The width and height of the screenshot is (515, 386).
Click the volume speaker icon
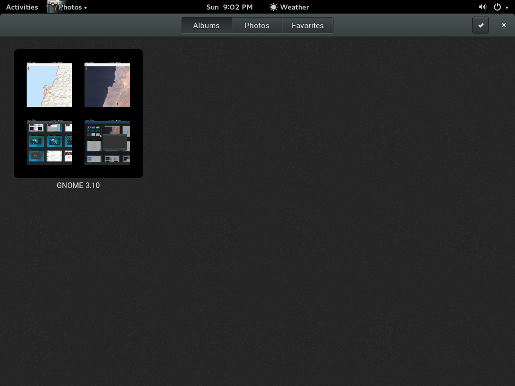pos(482,7)
